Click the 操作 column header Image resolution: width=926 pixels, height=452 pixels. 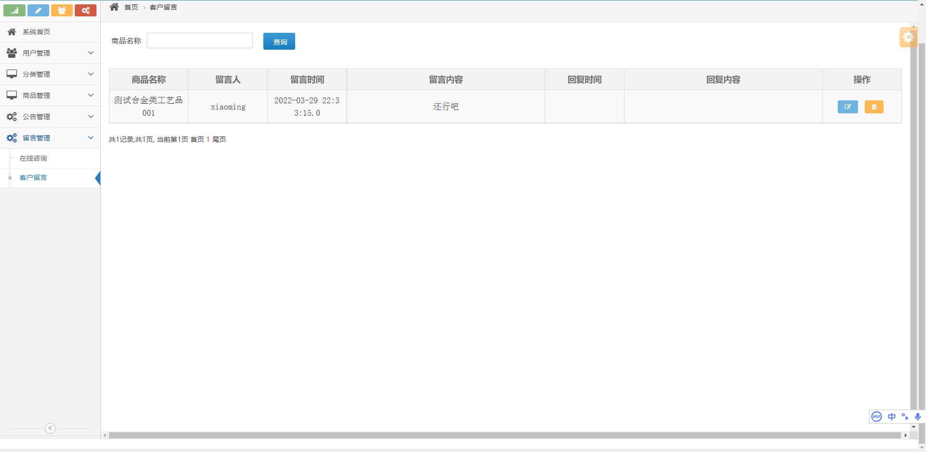coord(862,80)
